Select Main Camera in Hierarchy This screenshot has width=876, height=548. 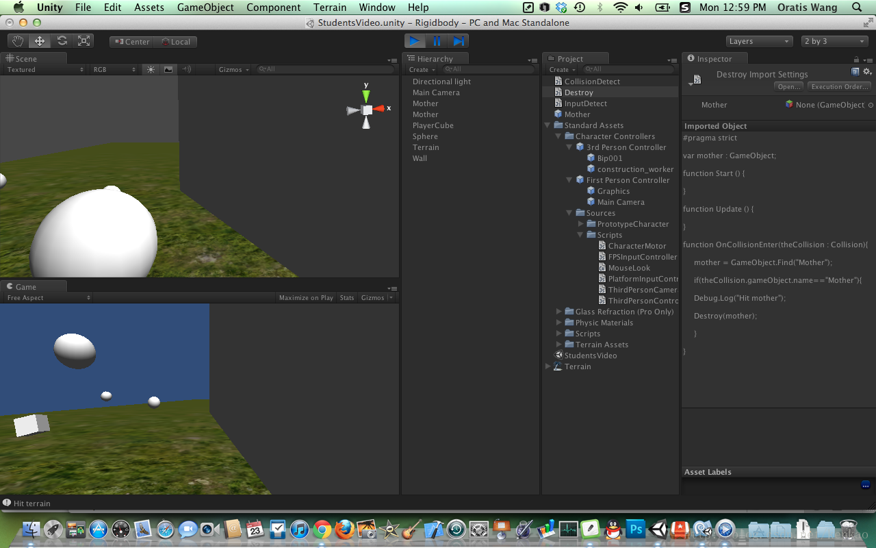click(436, 92)
